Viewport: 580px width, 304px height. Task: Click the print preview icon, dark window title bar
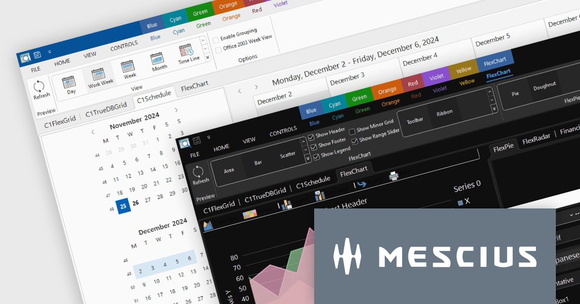click(x=184, y=143)
